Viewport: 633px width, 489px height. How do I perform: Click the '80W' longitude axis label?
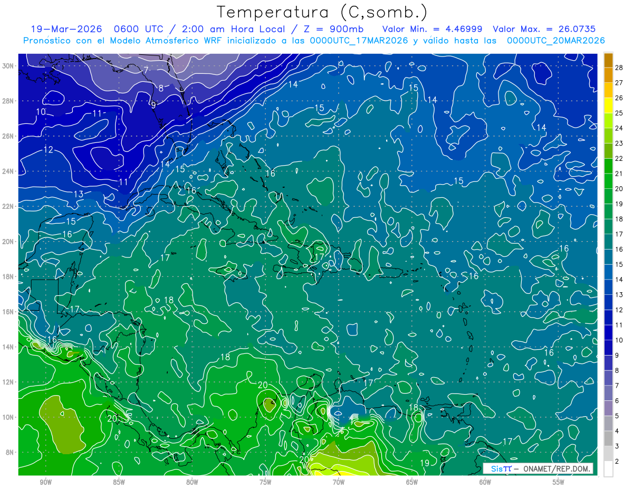192,482
